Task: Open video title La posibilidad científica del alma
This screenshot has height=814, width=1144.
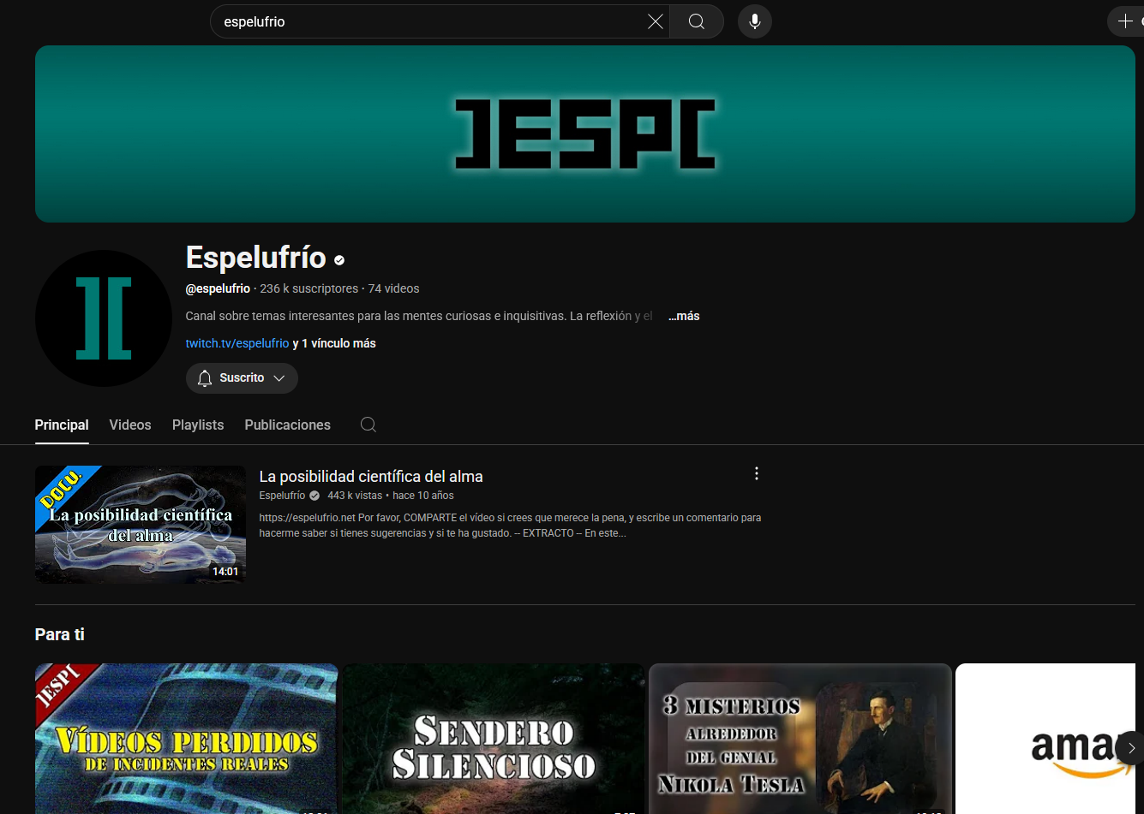Action: [x=371, y=477]
